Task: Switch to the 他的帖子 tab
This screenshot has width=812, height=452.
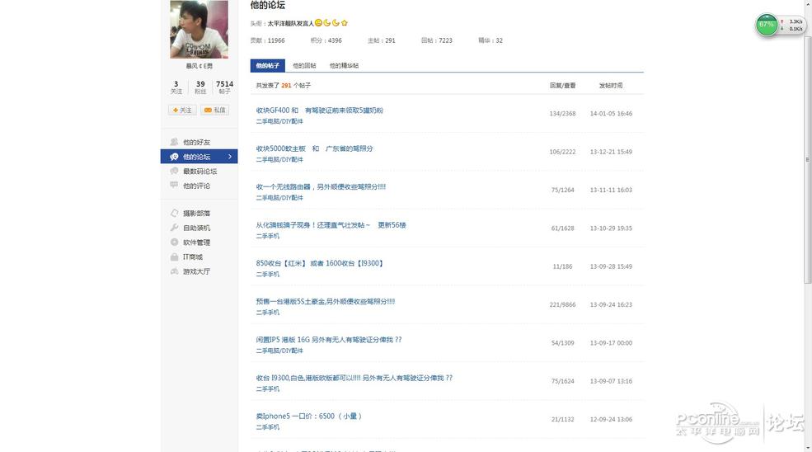Action: (267, 65)
